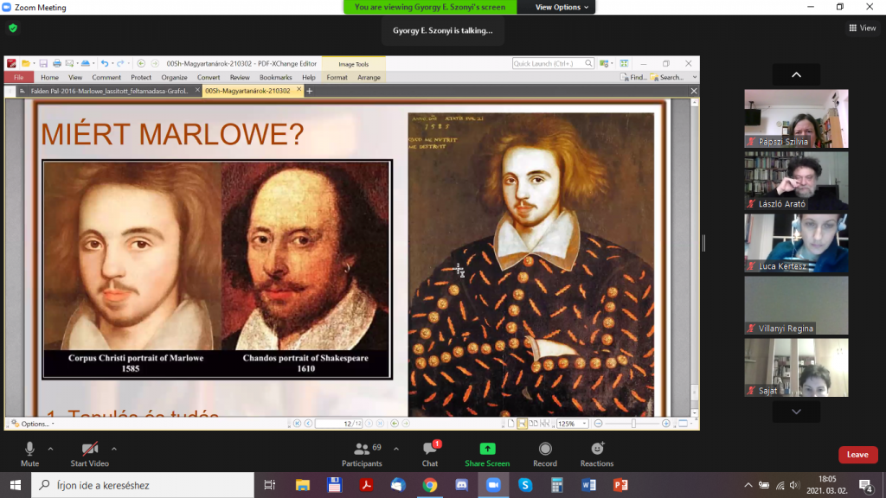Open Reactions in Zoom toolbar

click(x=597, y=455)
